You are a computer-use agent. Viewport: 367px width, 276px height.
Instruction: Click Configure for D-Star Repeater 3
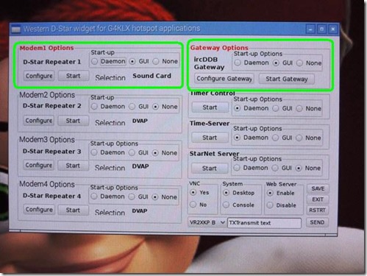(x=39, y=165)
